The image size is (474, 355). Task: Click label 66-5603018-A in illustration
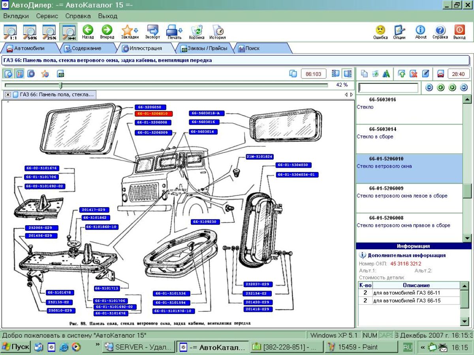(x=207, y=113)
